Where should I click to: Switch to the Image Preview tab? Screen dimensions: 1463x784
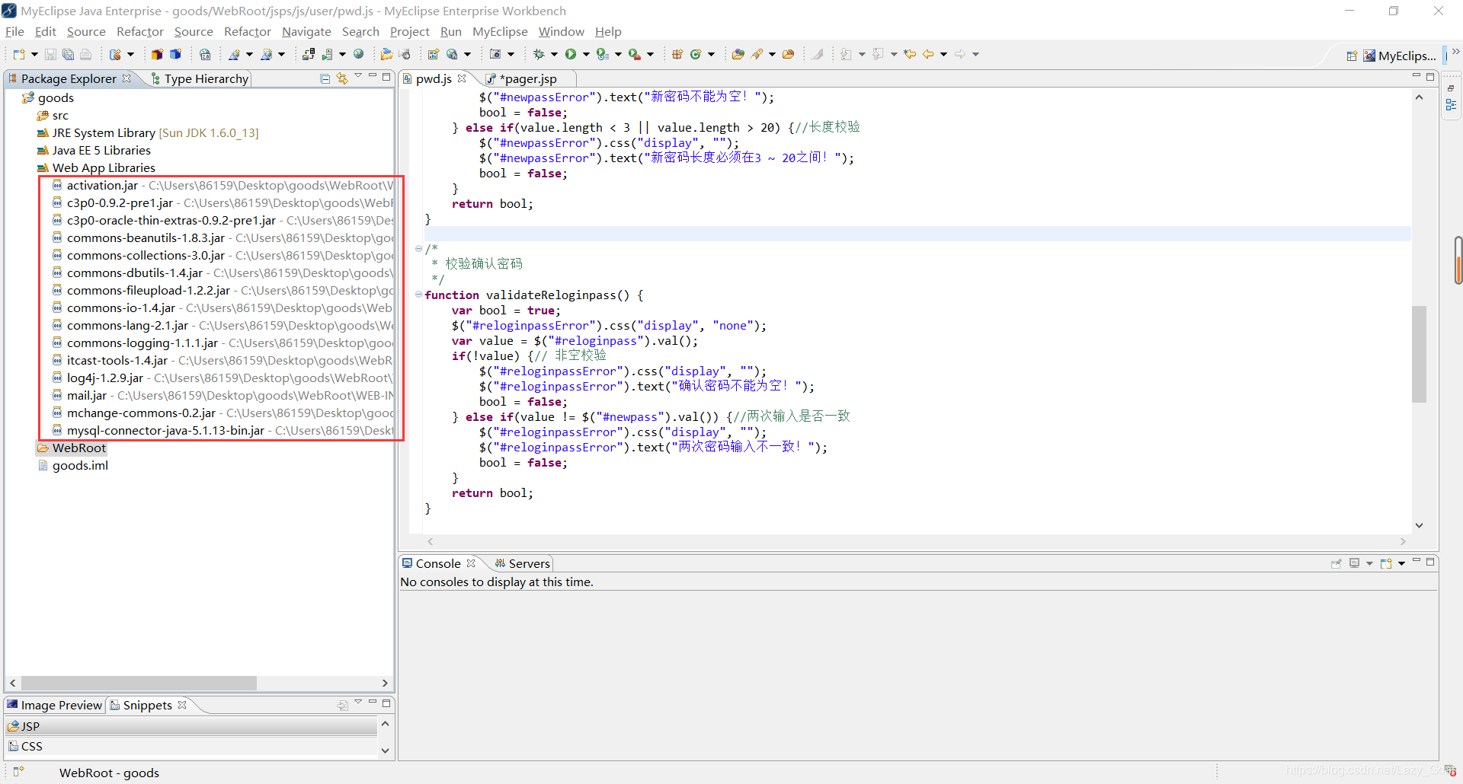point(54,705)
